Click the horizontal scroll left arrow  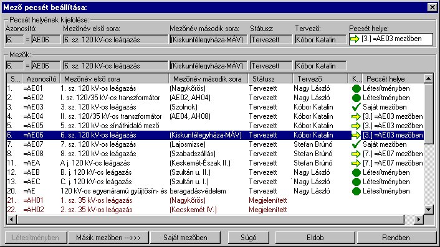tap(11, 220)
